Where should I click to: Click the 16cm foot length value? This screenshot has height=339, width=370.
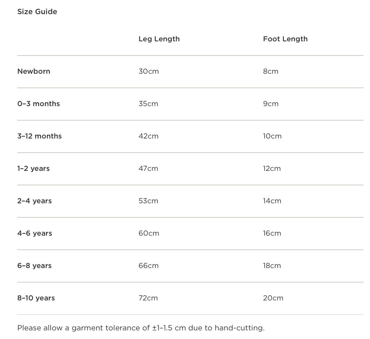tap(272, 233)
